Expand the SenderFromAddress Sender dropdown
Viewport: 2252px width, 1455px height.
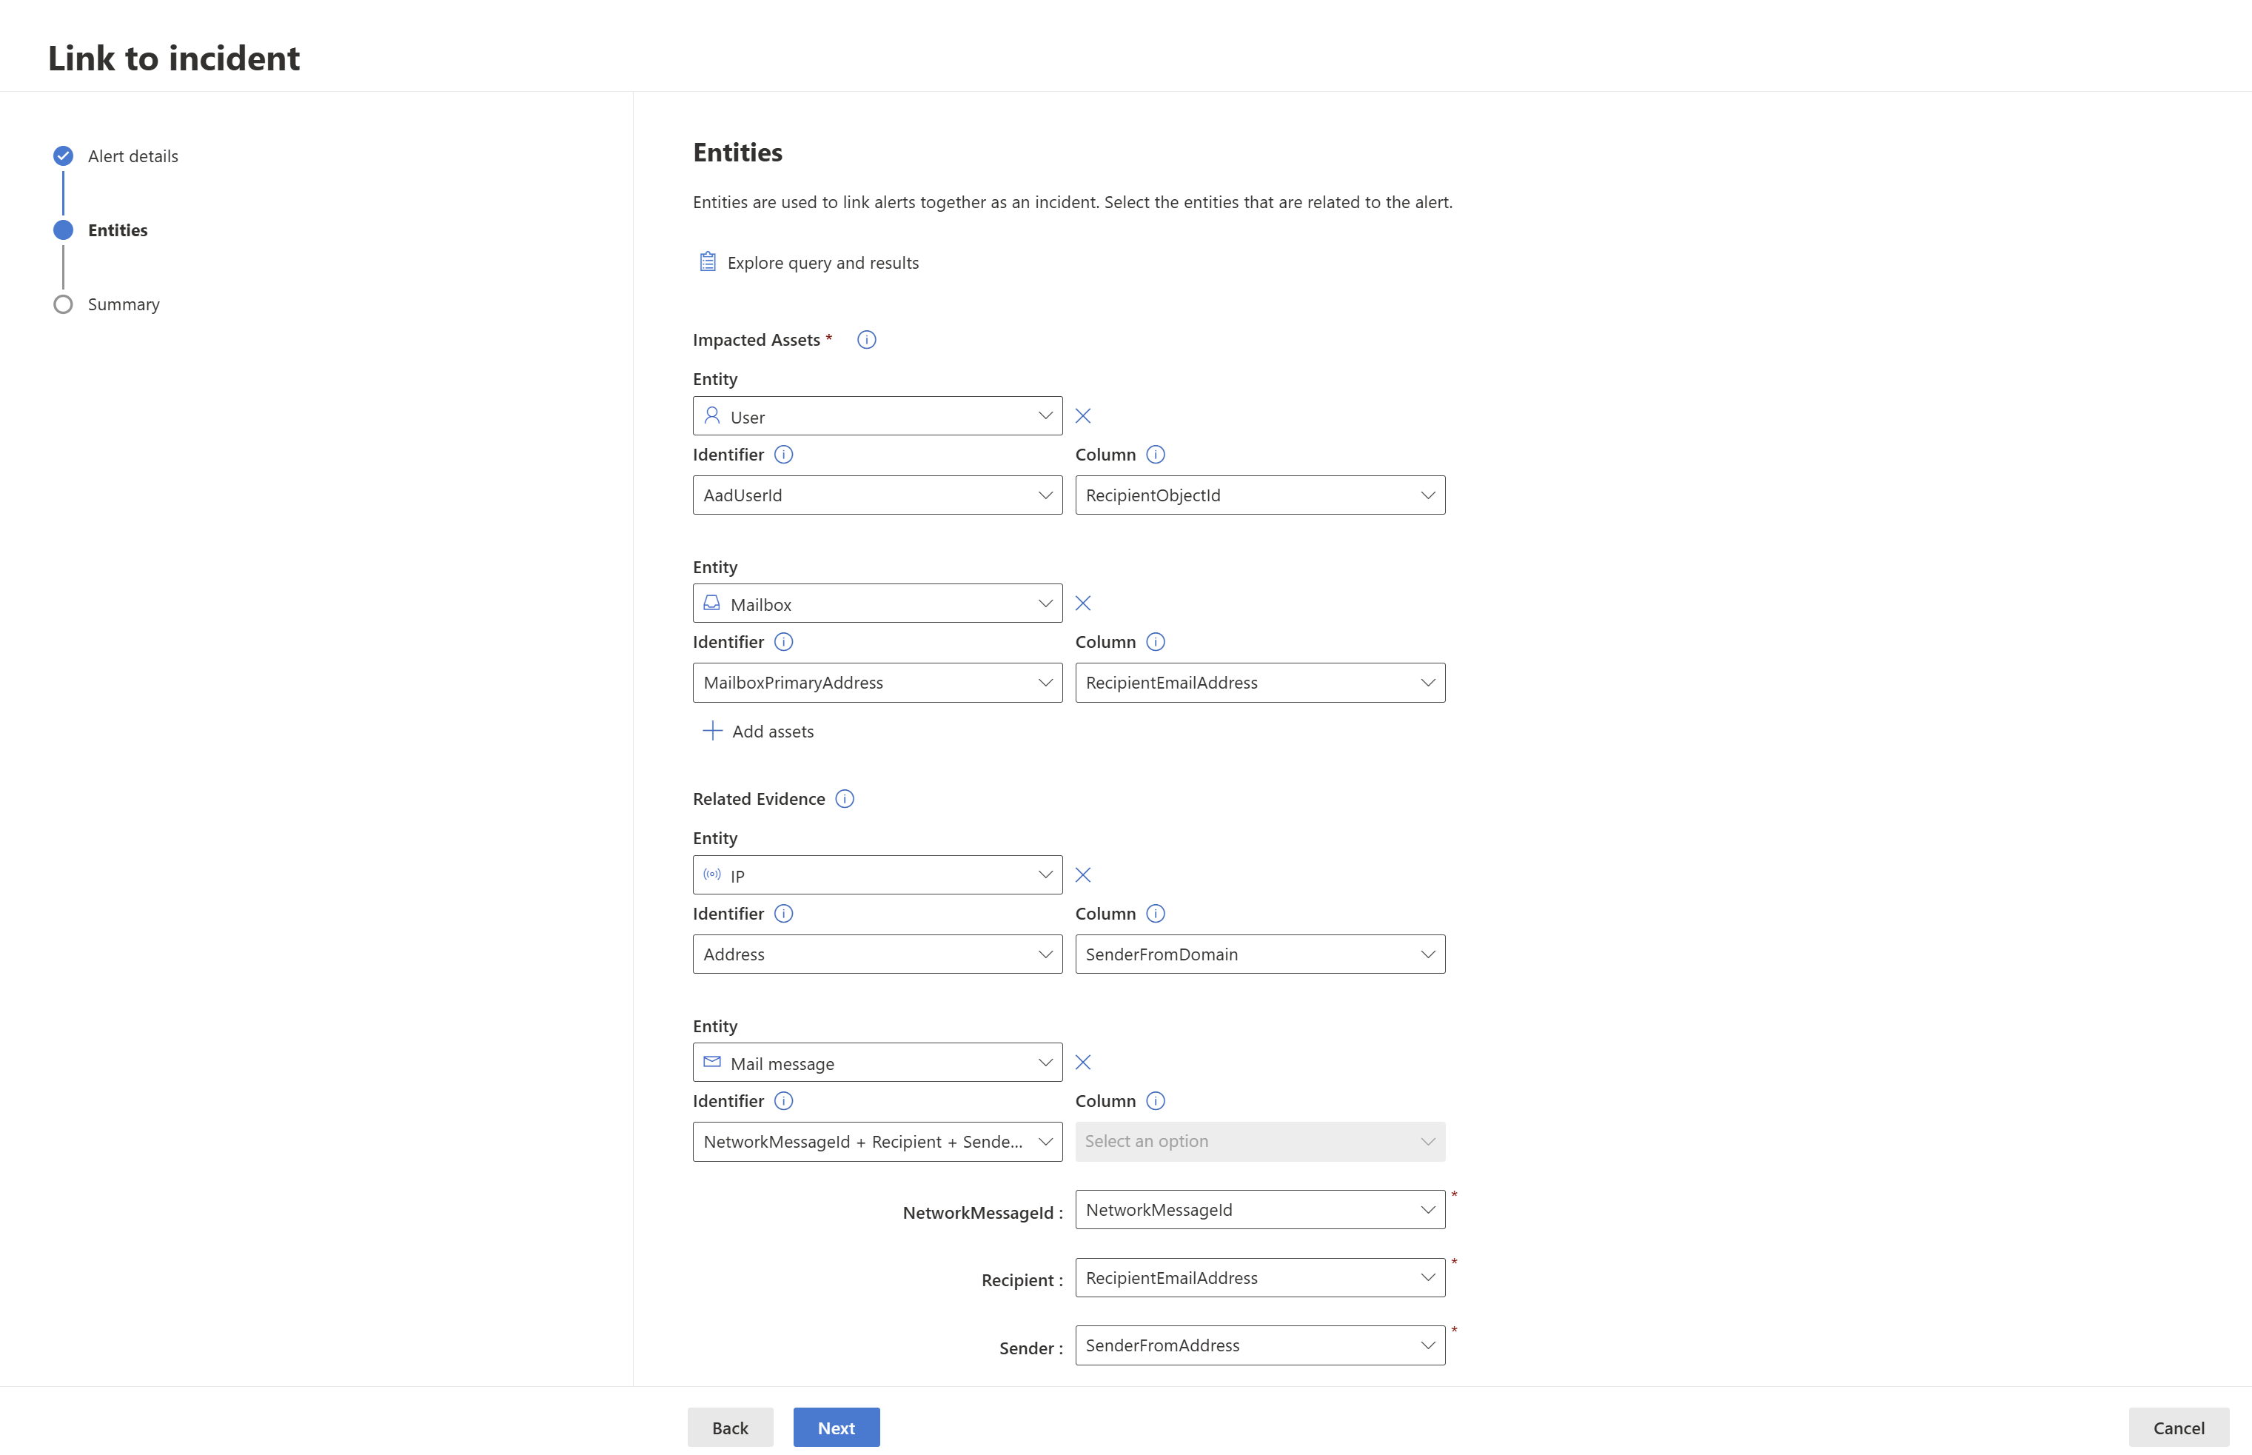coord(1259,1345)
